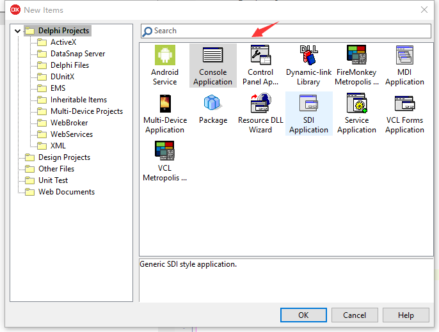Image resolution: width=439 pixels, height=332 pixels.
Task: Click the Delphi DX logo in the title bar
Action: click(15, 10)
